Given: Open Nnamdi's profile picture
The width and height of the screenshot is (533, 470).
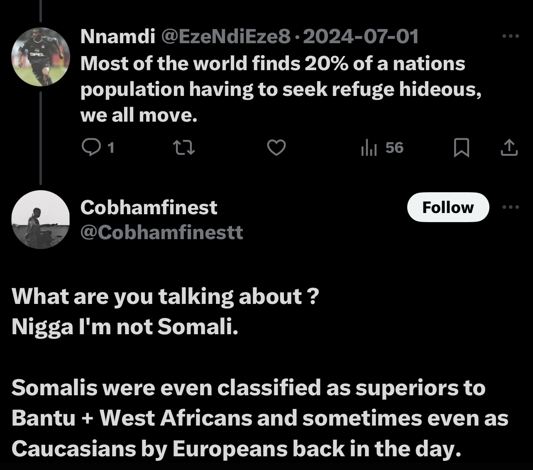Looking at the screenshot, I should [41, 57].
